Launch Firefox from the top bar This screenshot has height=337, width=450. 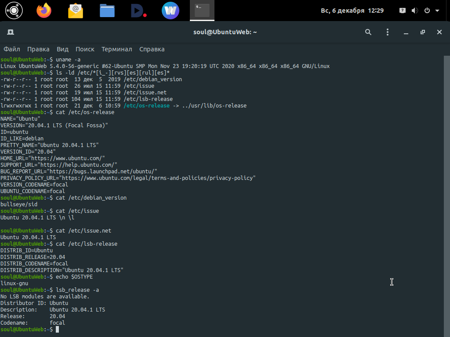pos(44,11)
